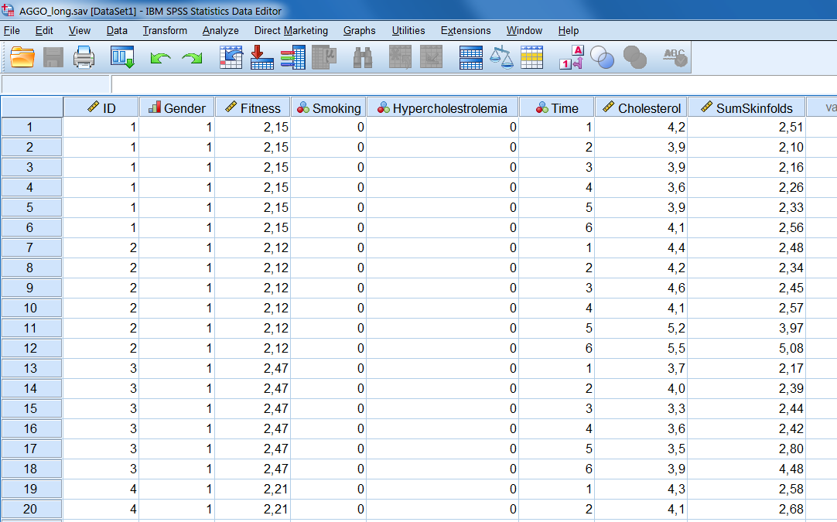Select the Go to Case toolbar icon
The image size is (837, 522).
pos(231,56)
